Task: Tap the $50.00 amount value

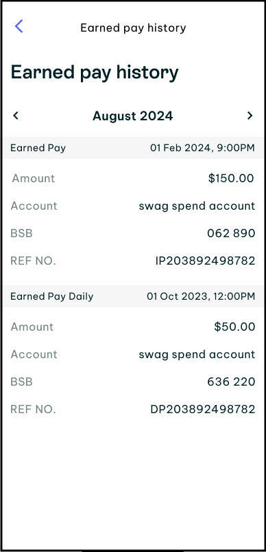Action: 234,327
